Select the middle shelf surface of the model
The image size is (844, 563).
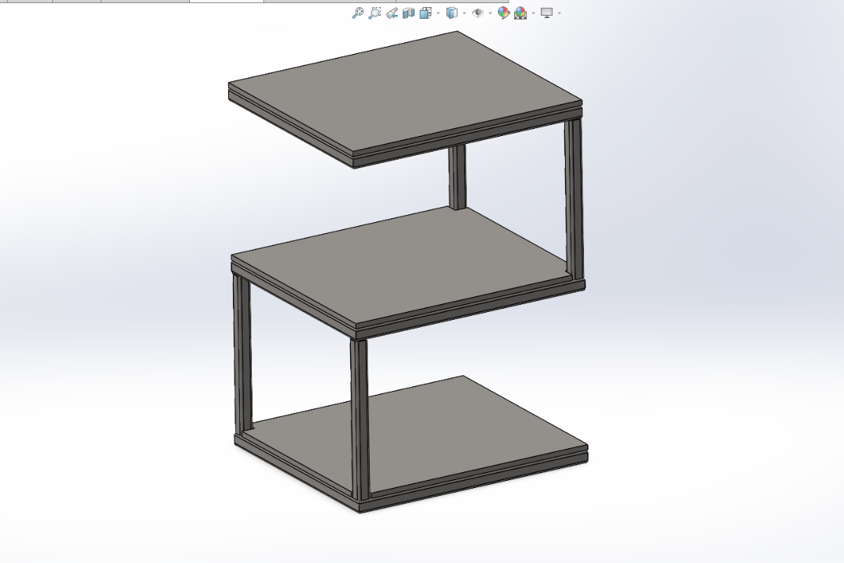click(404, 264)
